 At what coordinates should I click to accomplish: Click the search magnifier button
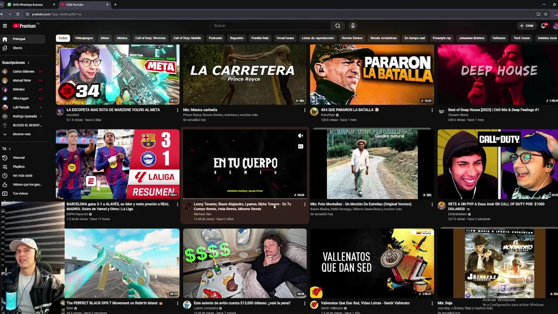[x=337, y=26]
